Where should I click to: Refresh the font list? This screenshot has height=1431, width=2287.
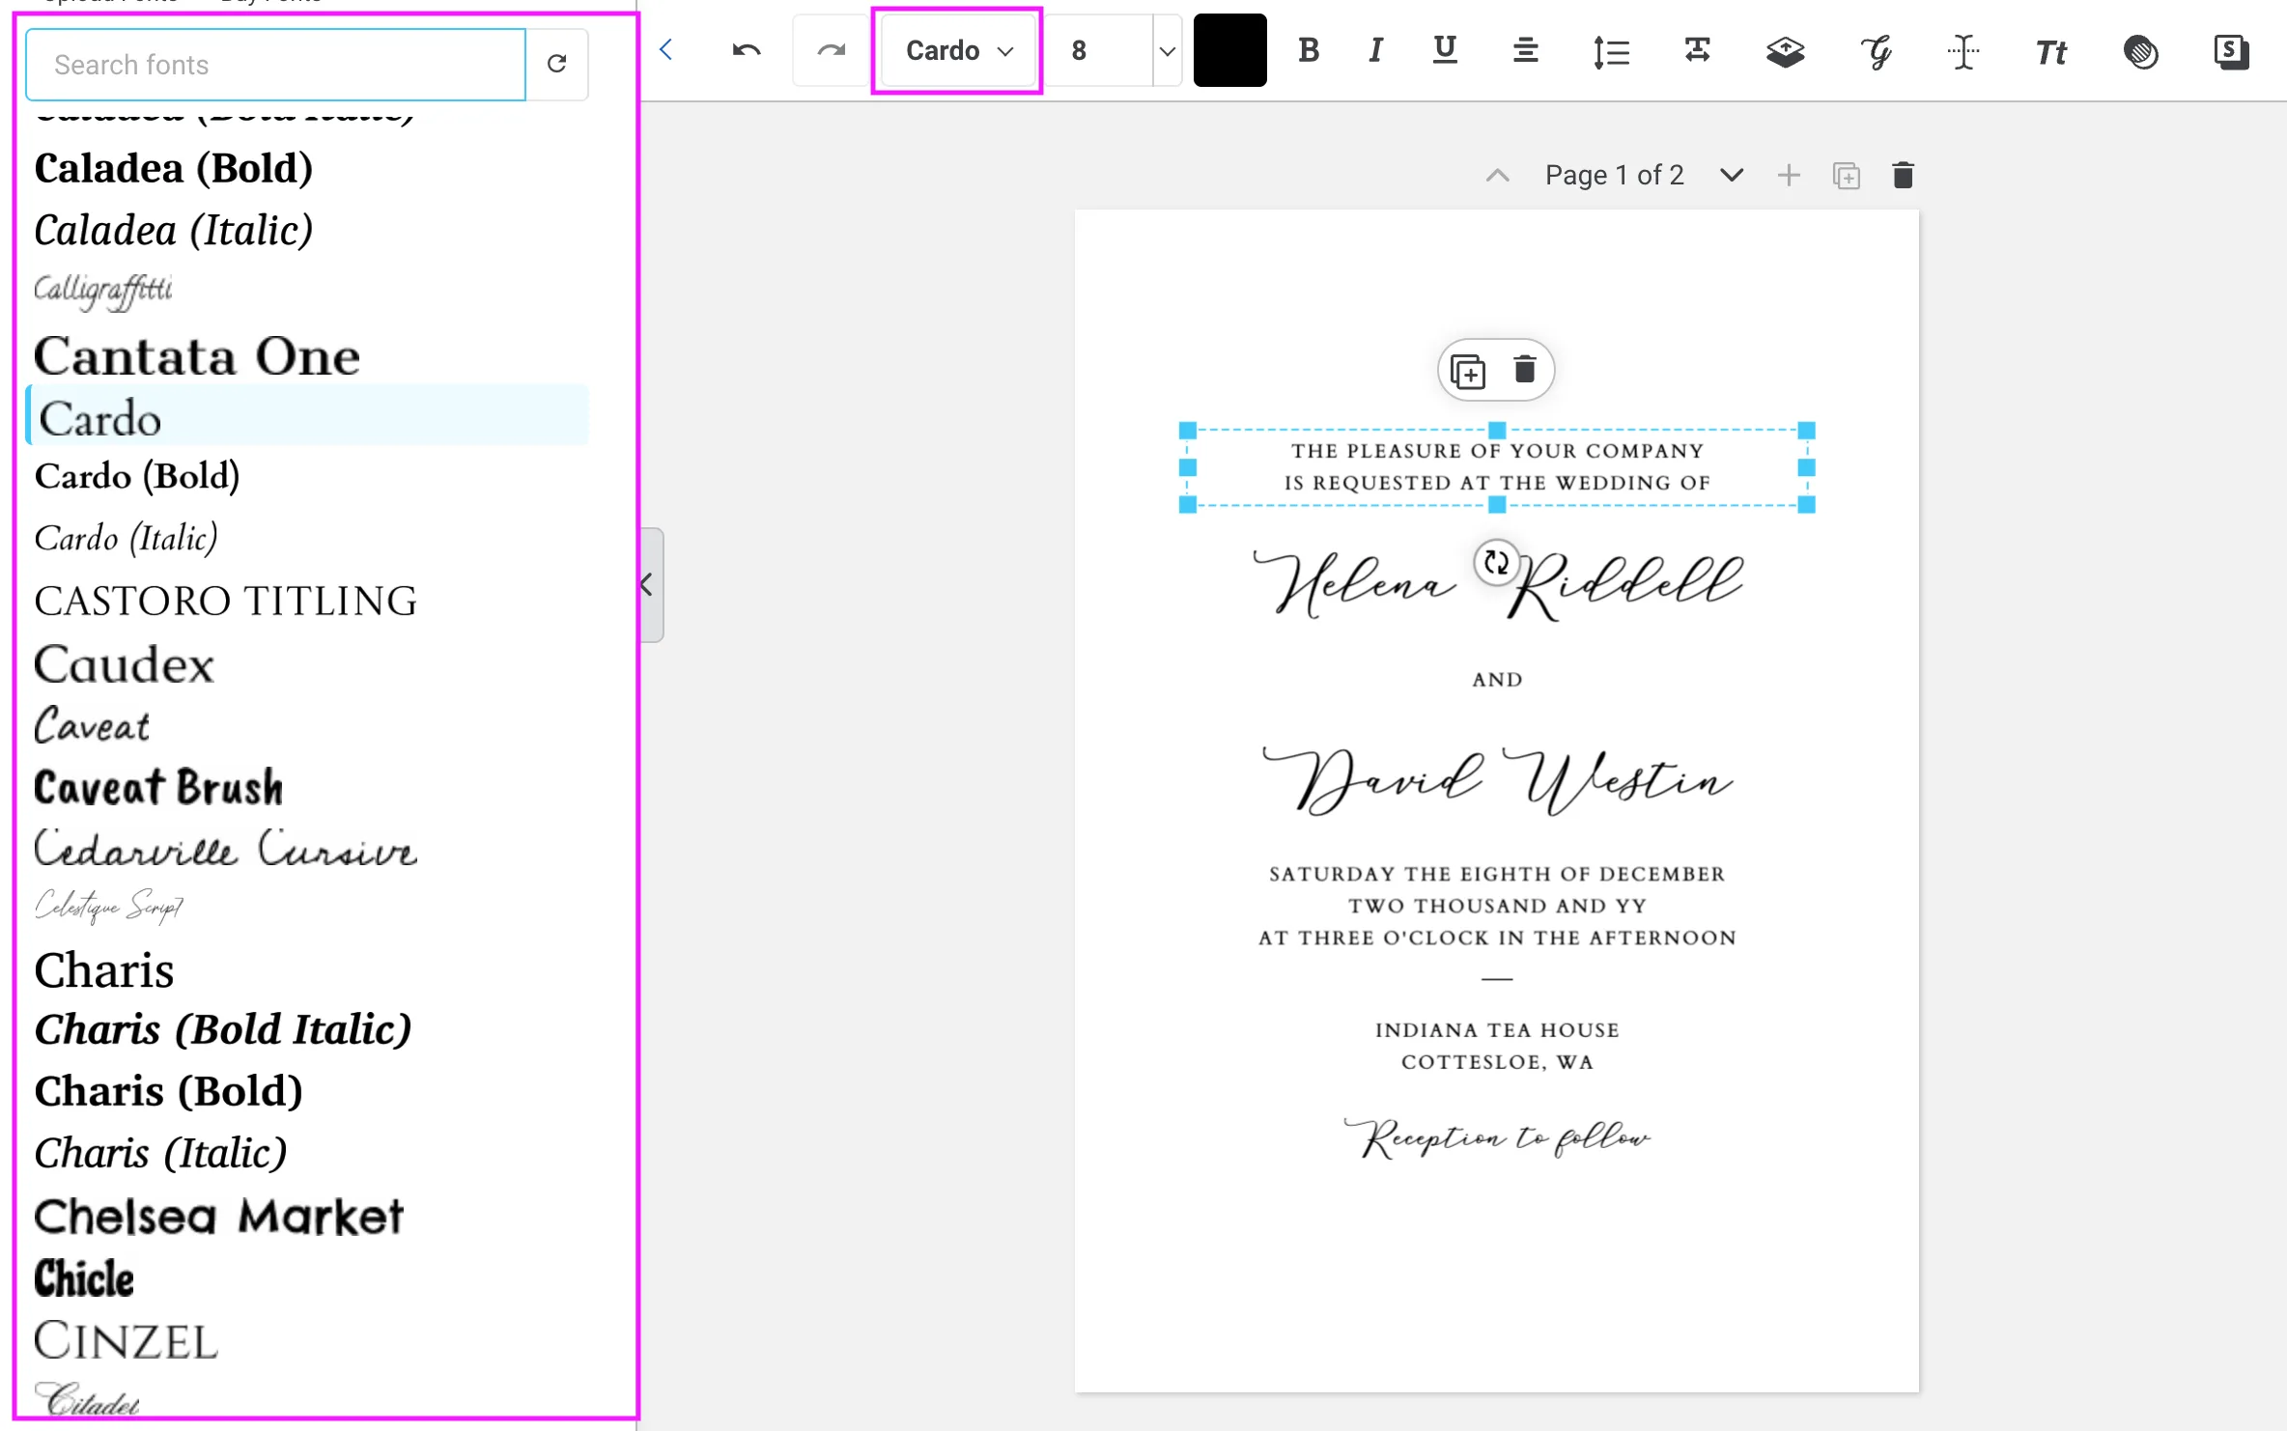tap(557, 64)
